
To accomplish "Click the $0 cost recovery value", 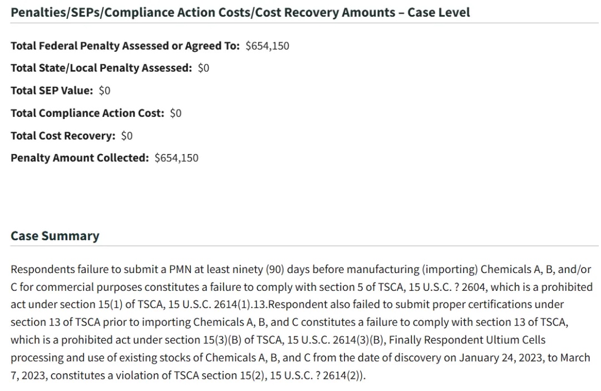I will (x=126, y=136).
